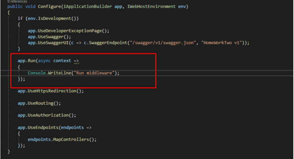Click the env.IsDevelopment() condition

52,19
